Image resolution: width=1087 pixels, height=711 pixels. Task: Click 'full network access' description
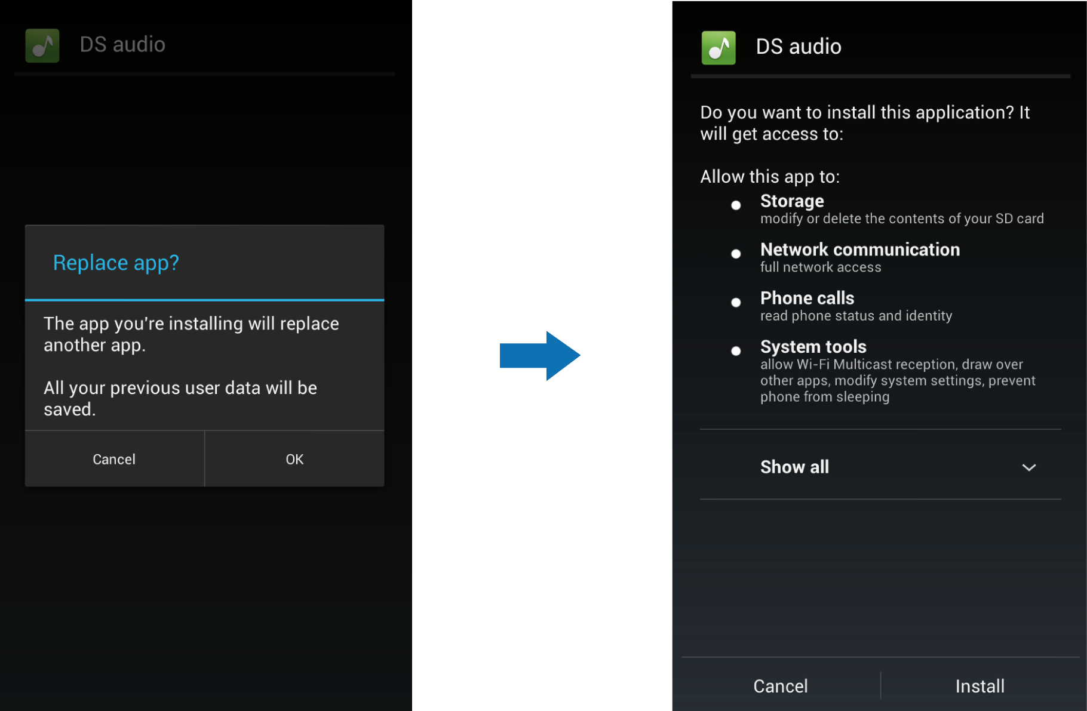pyautogui.click(x=821, y=267)
